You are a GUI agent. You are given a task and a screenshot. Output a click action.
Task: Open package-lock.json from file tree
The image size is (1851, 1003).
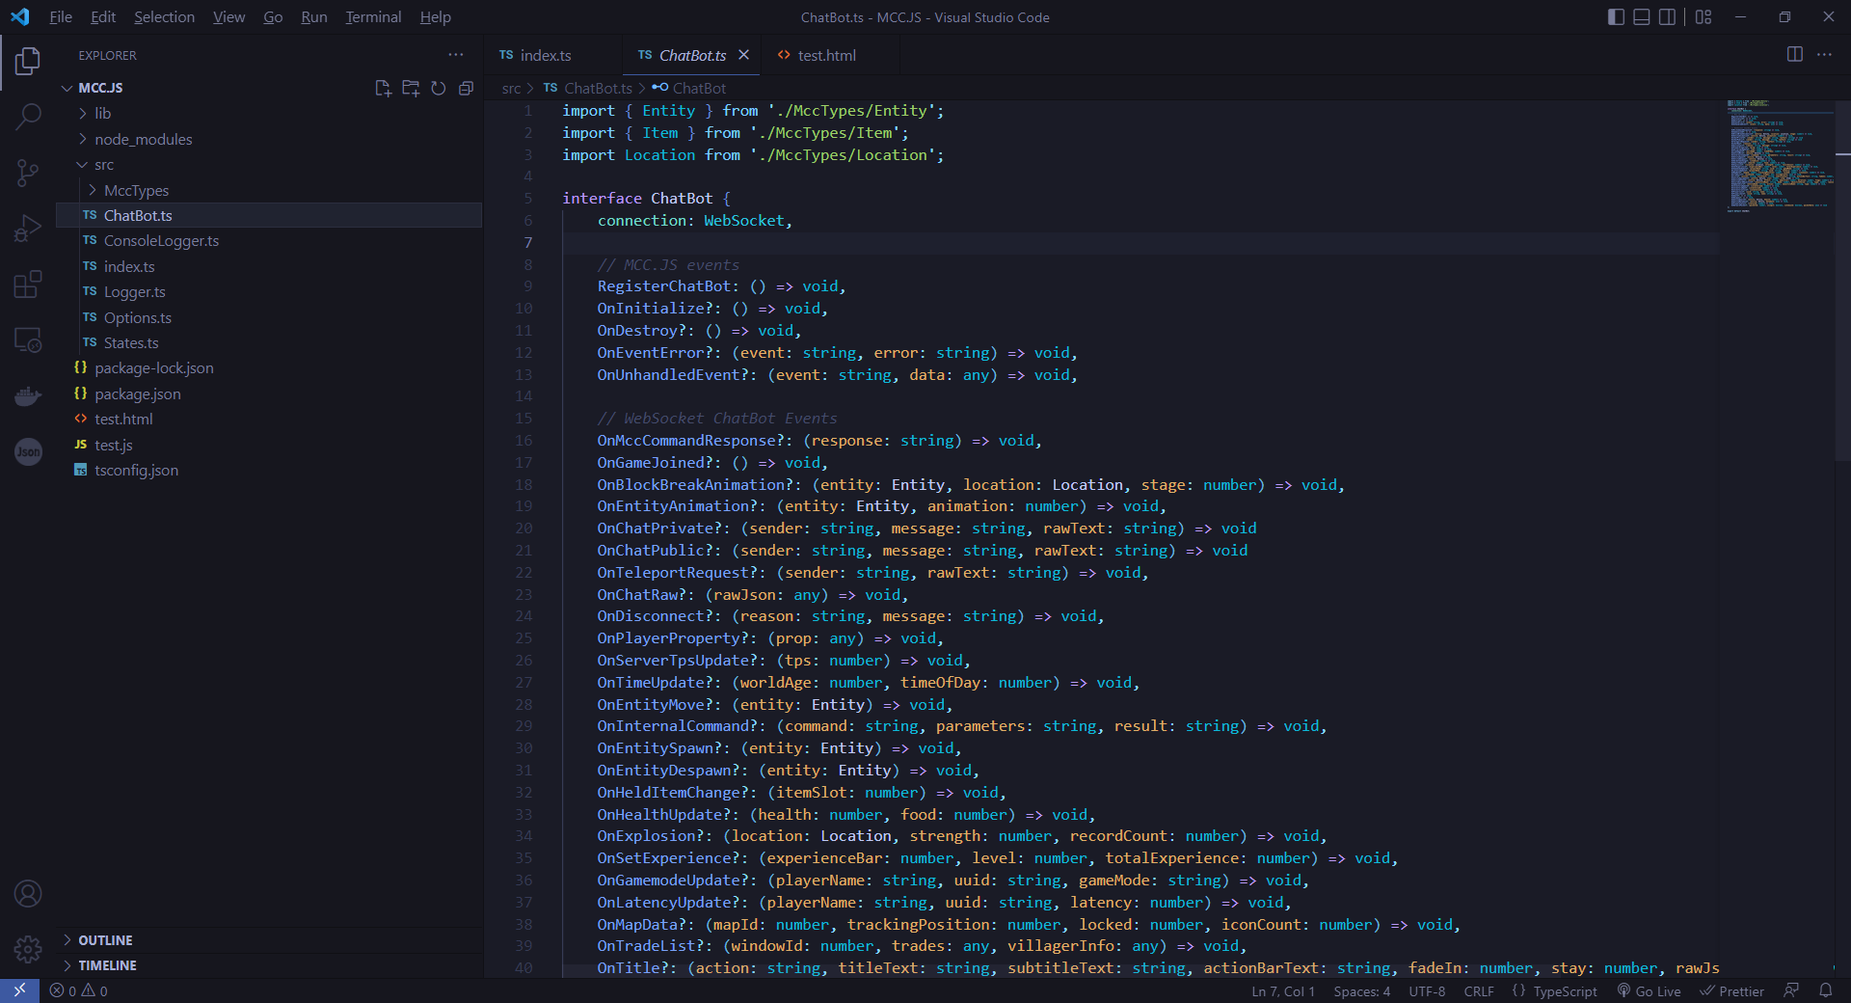tap(269, 367)
